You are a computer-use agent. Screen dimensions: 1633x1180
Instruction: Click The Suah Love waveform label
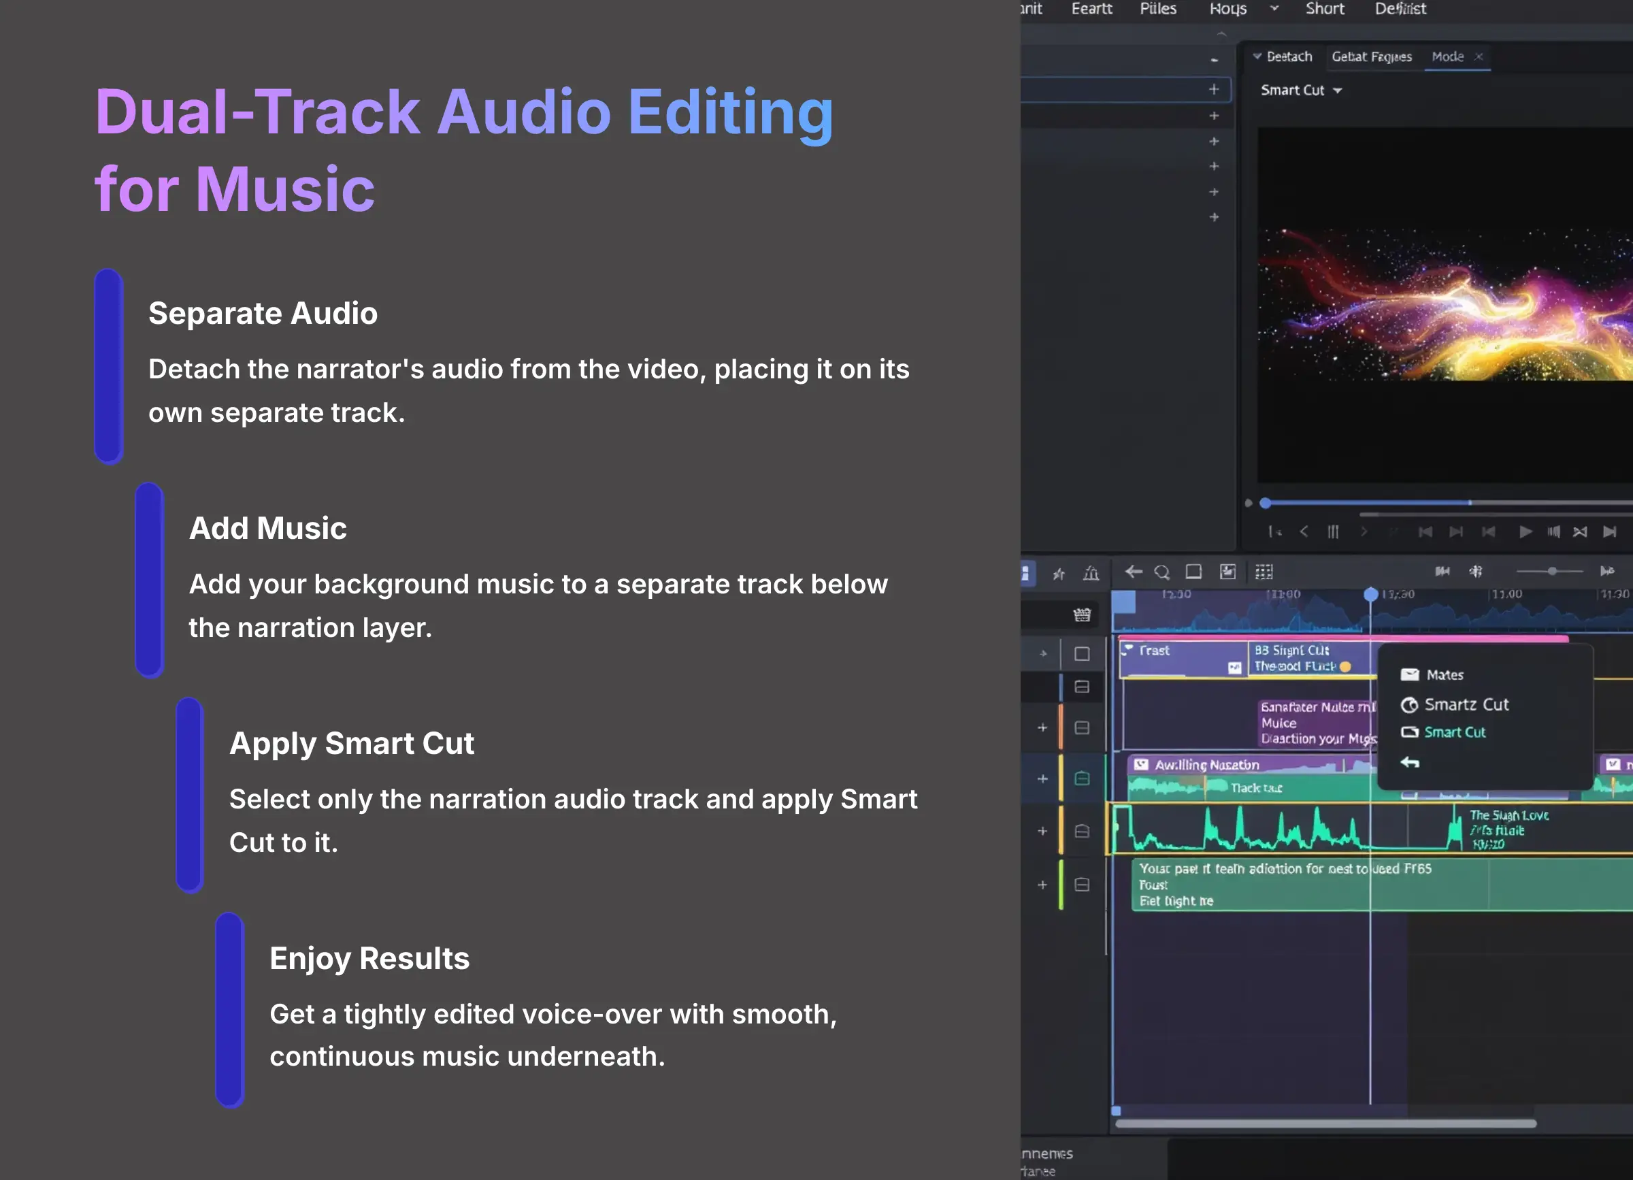[x=1508, y=815]
